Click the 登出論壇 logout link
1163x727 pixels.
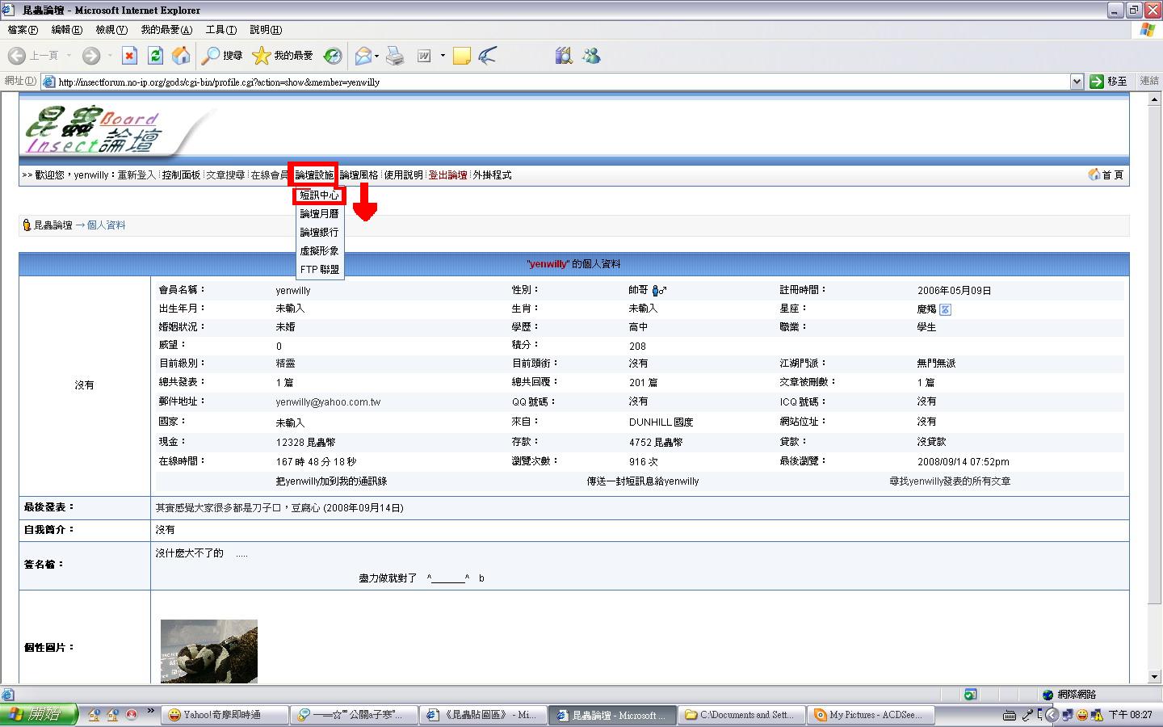tap(447, 175)
